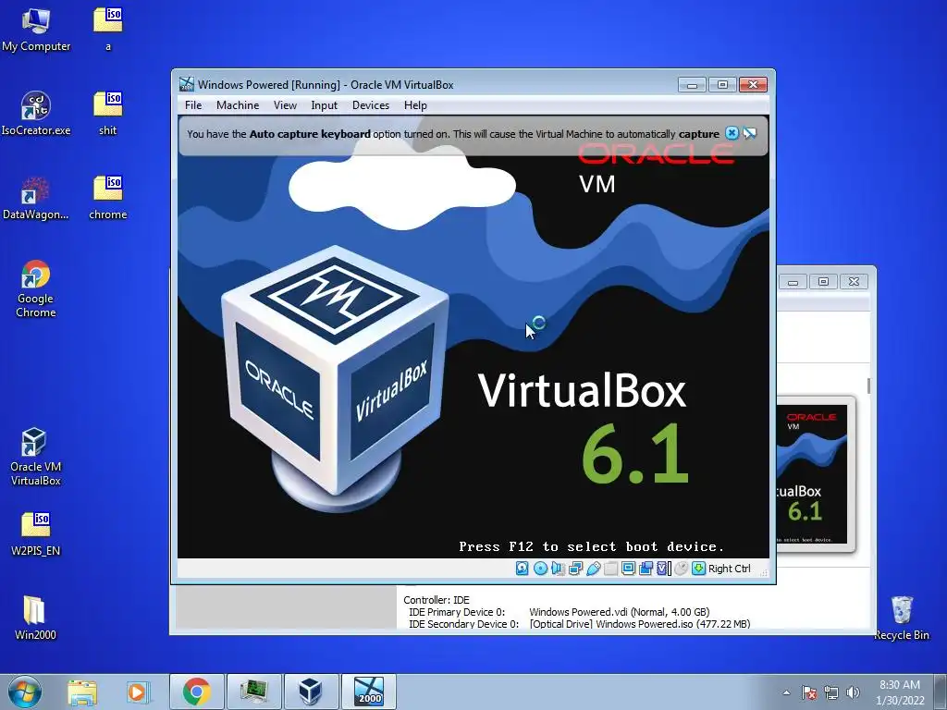Click the scrollbar in the VirtualBox Manager window
947x710 pixels.
[x=868, y=386]
